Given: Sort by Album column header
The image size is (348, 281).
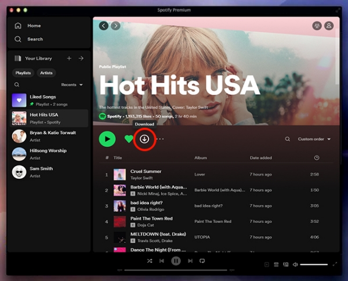Looking at the screenshot, I should click(x=201, y=158).
